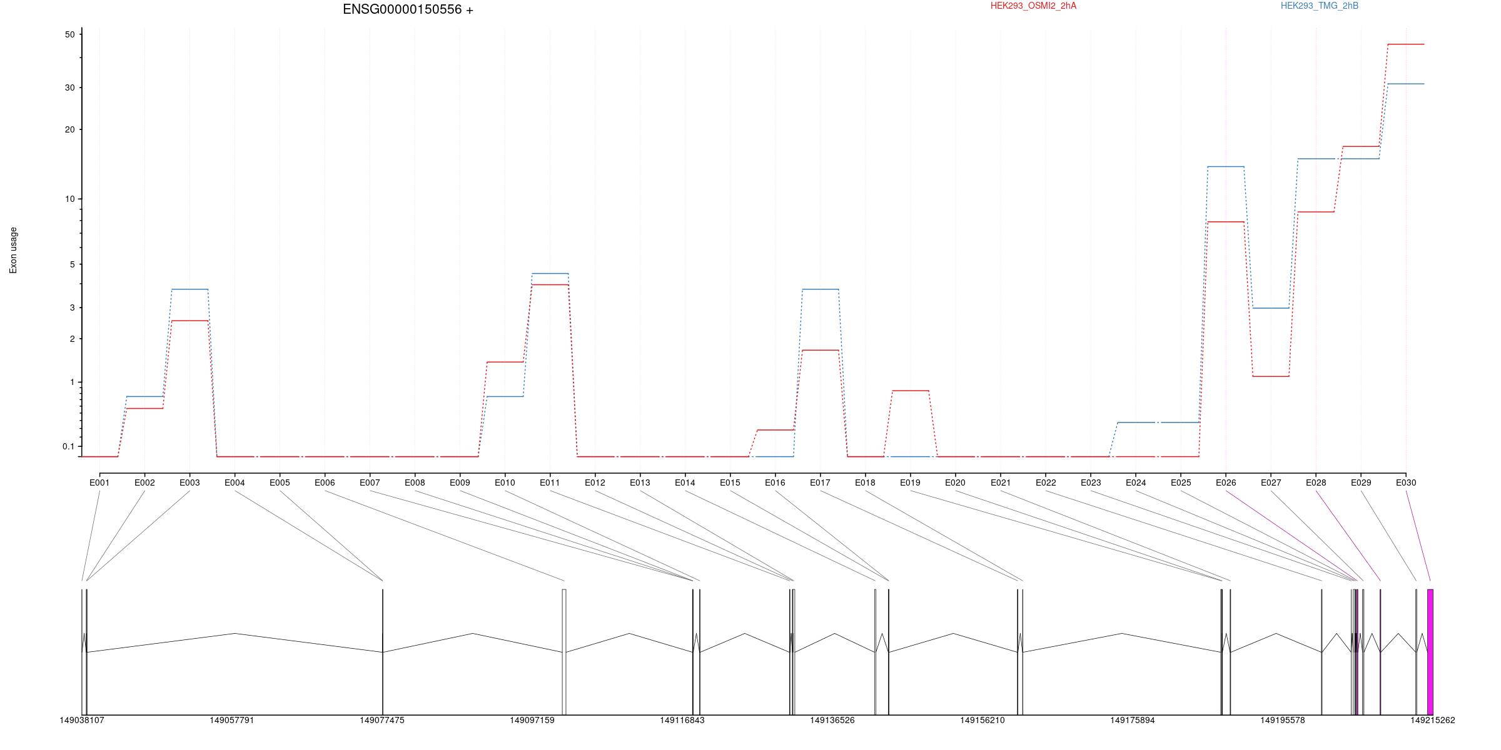Click exon label E011
Viewport: 1501px width, 750px height.
tap(550, 482)
